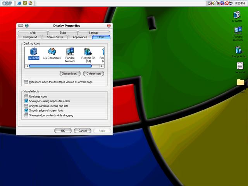This screenshot has width=248, height=186.
Task: Select the My Documents icon in the list
Action: click(x=52, y=52)
